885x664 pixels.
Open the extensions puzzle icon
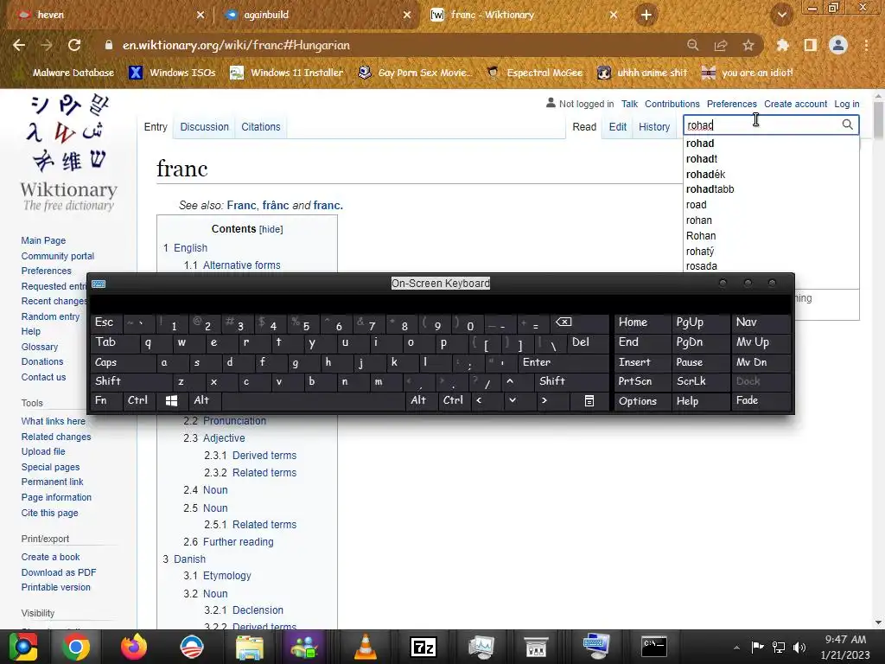coord(782,45)
